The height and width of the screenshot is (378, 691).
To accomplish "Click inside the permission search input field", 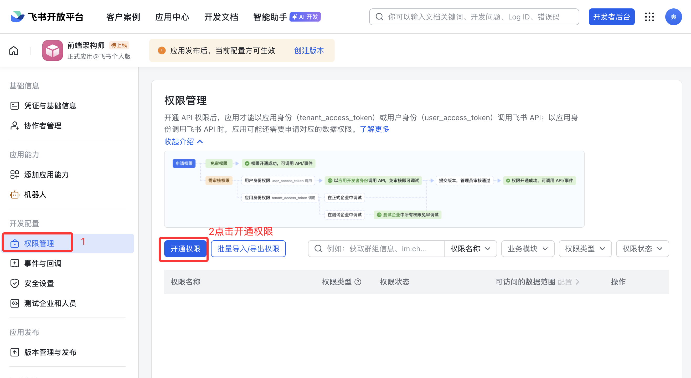I will (375, 249).
